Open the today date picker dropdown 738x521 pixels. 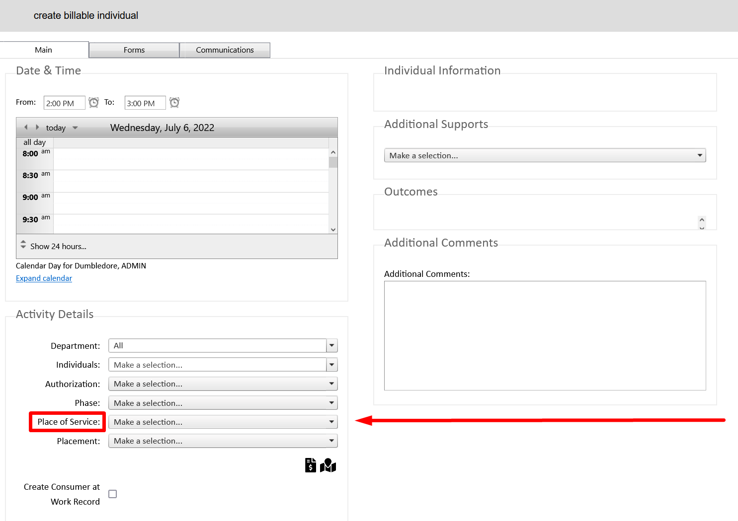[x=75, y=128]
